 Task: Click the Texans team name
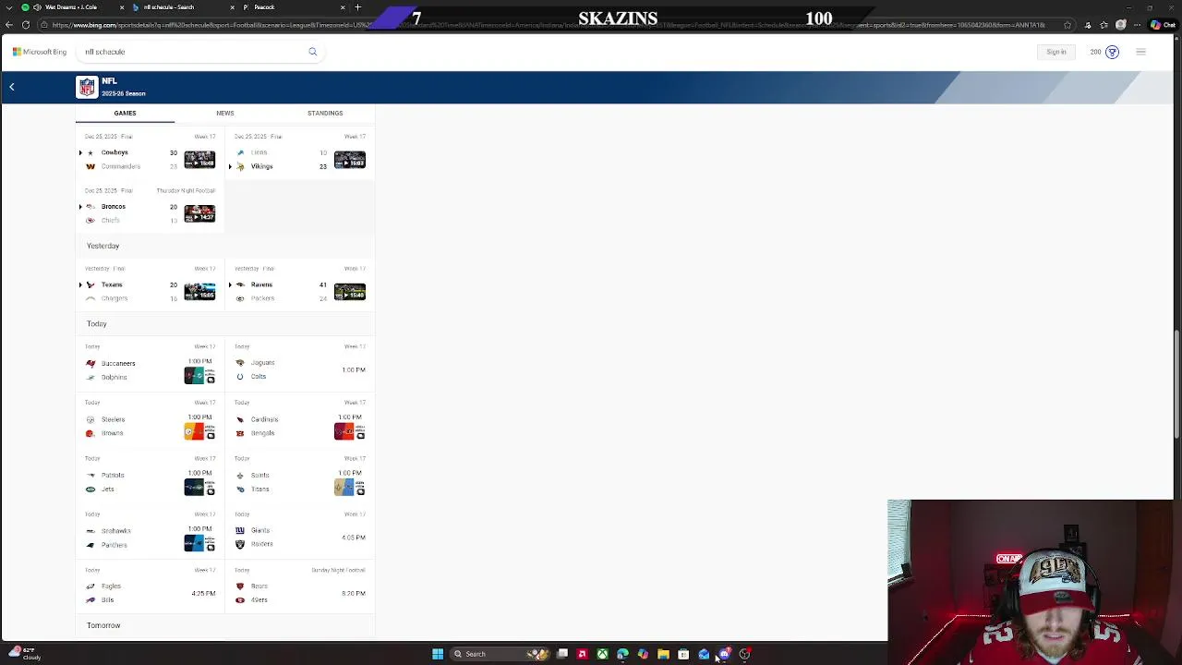(112, 284)
